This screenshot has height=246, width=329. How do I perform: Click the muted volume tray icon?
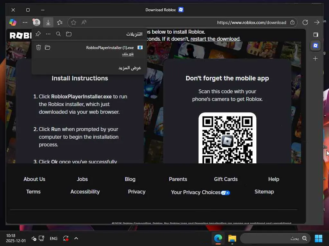(x=34, y=238)
